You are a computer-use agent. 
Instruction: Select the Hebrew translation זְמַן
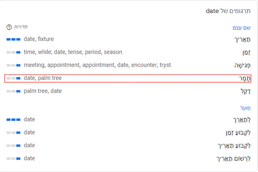(x=246, y=53)
